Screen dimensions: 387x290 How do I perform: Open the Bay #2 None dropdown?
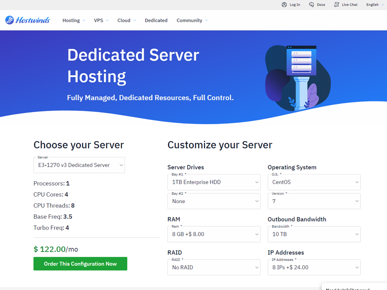click(214, 201)
